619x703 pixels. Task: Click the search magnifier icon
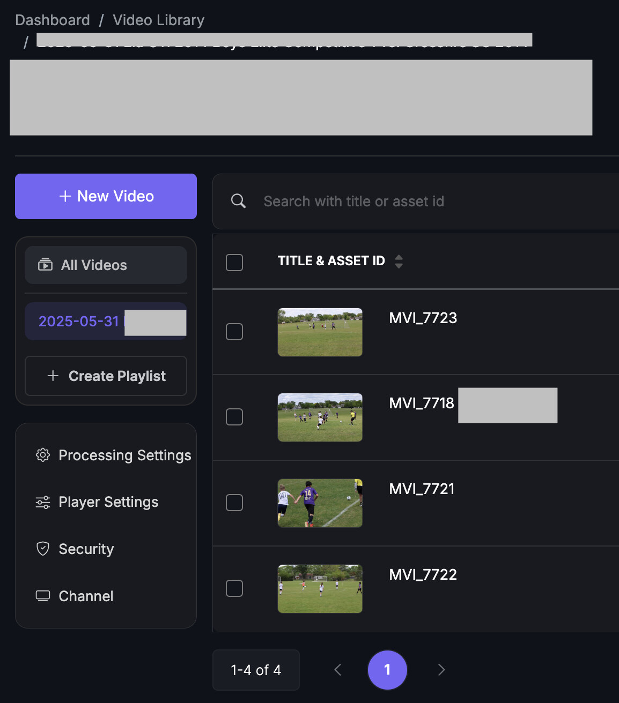tap(238, 201)
